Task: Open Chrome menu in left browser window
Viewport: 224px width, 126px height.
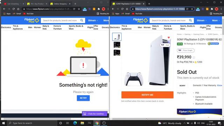Action: click(x=108, y=9)
